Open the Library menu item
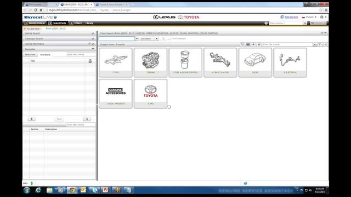This screenshot has width=351, height=197. (x=89, y=23)
